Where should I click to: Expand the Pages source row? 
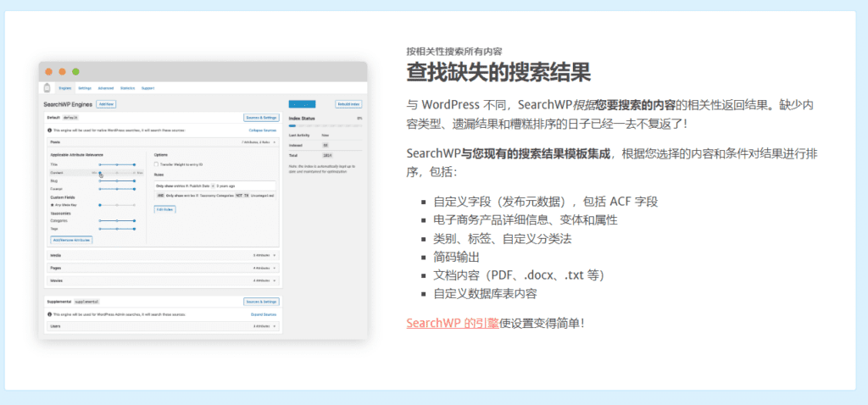(164, 268)
